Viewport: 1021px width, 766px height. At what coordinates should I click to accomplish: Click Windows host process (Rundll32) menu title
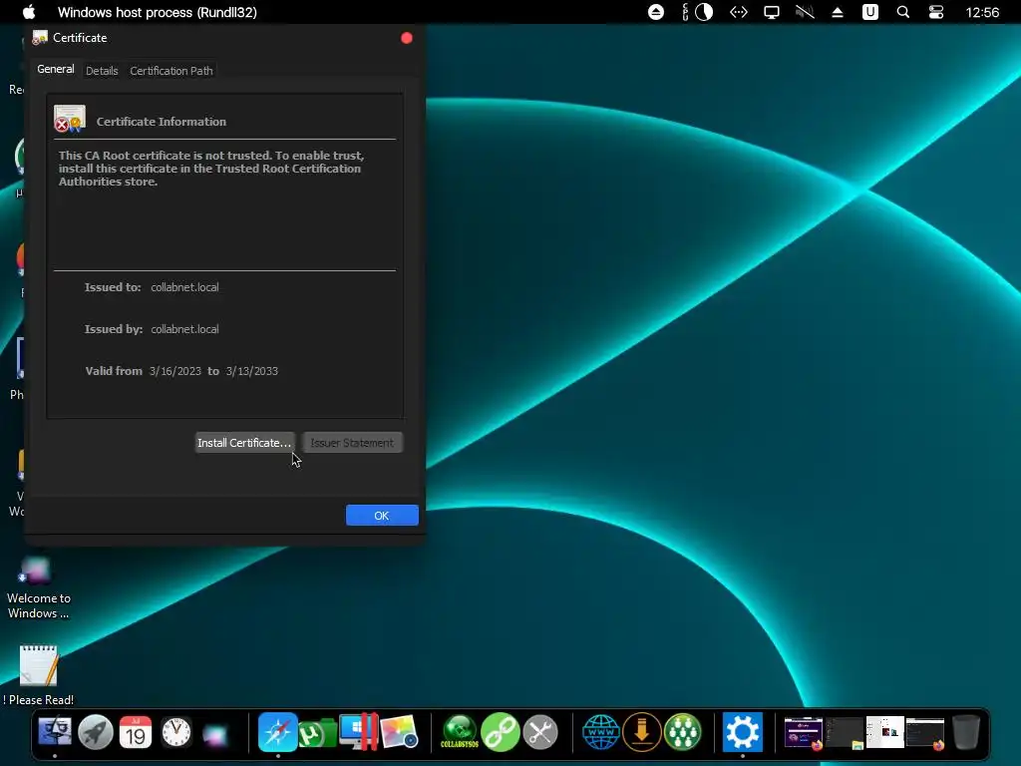pos(157,12)
